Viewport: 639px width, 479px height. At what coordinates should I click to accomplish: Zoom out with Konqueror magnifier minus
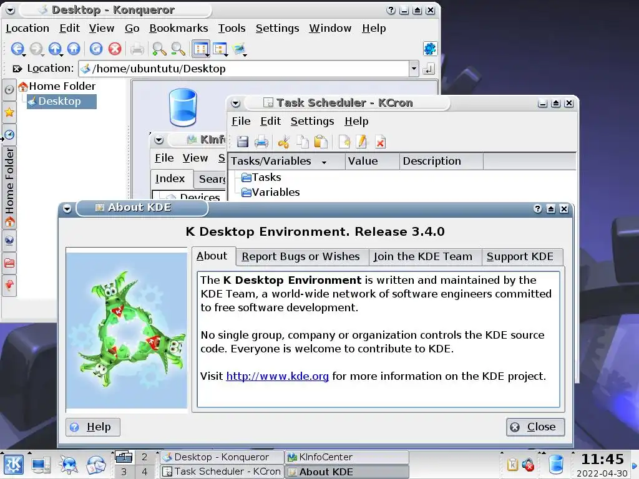[x=178, y=49]
